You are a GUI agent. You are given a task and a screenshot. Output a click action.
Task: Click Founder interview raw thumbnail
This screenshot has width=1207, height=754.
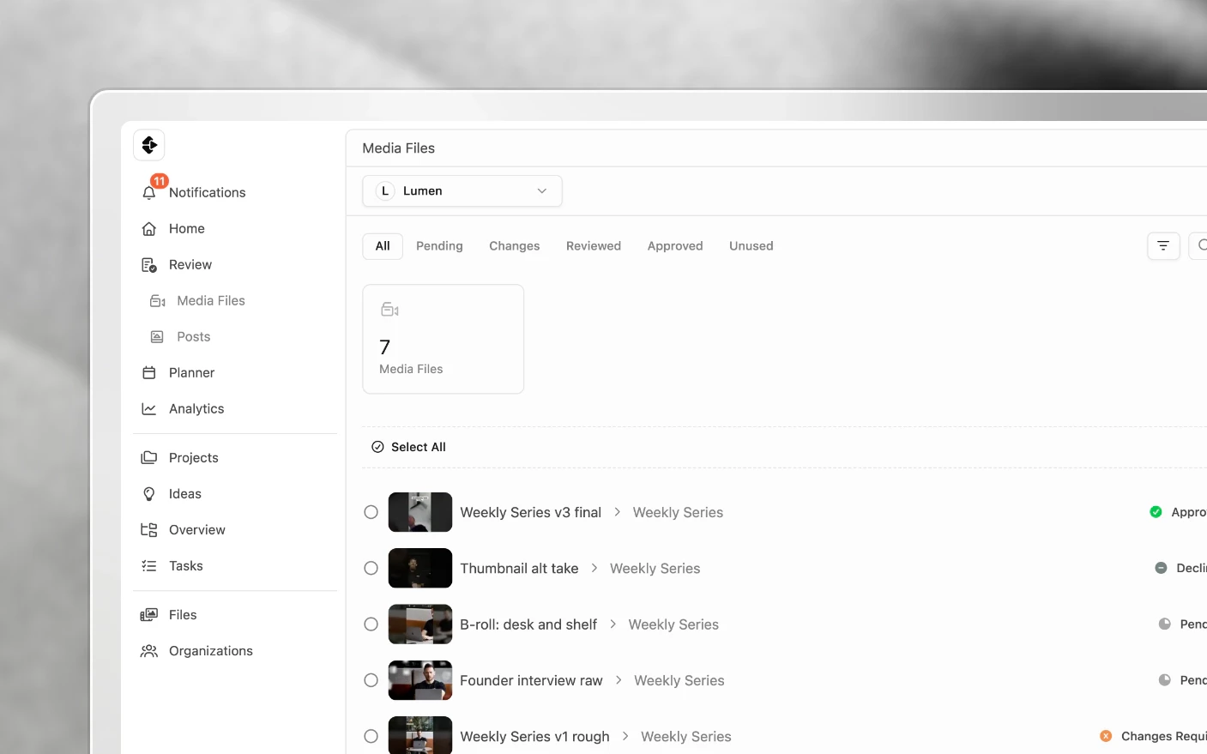pos(420,680)
